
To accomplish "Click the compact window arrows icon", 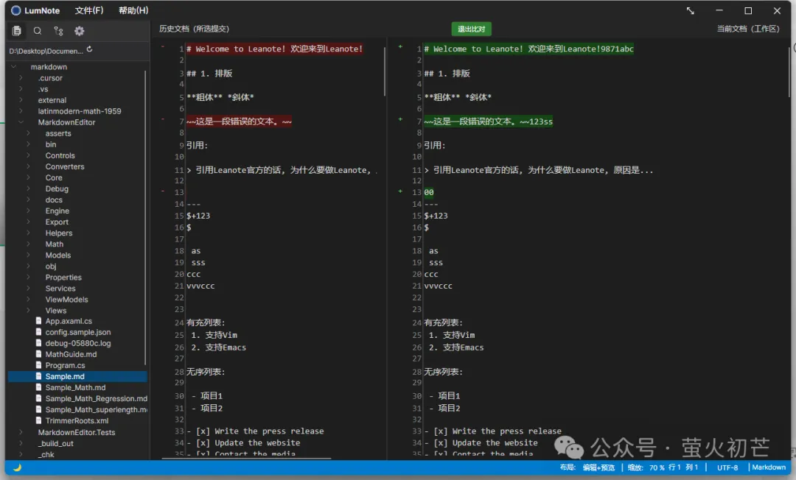I will tap(690, 10).
